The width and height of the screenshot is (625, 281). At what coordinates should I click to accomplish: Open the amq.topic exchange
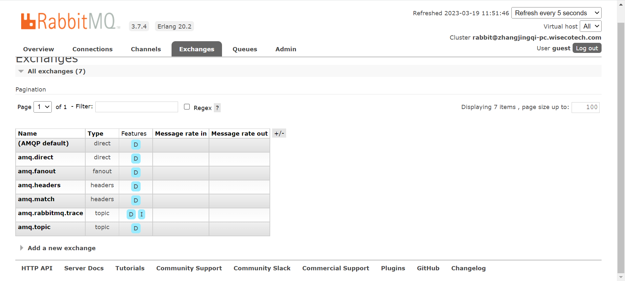[34, 227]
